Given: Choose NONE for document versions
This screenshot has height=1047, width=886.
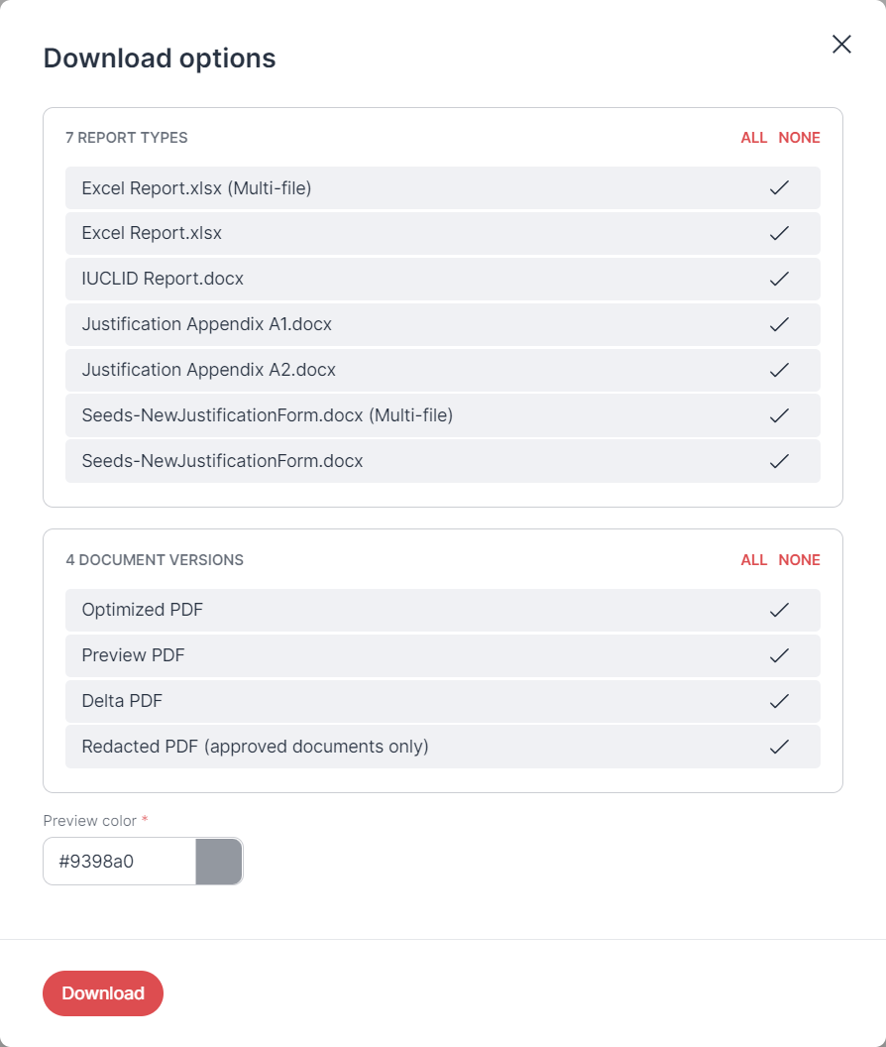Looking at the screenshot, I should [x=799, y=559].
